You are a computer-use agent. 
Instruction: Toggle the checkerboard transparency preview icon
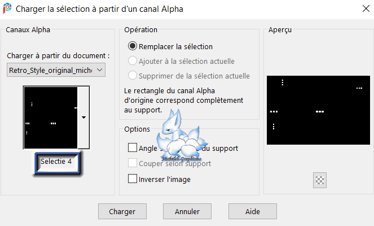[x=320, y=180]
